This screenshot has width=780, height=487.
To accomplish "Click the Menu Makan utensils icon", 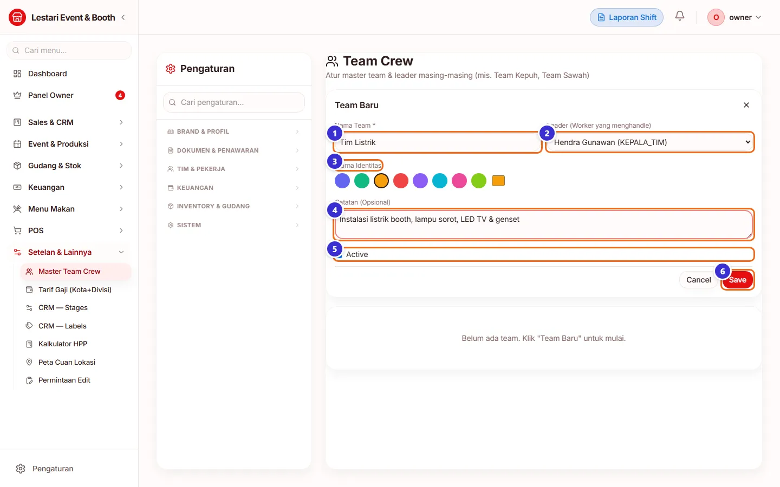I will pyautogui.click(x=17, y=209).
